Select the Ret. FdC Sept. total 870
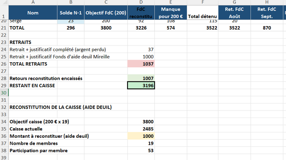This screenshot has width=286, height=160. (267, 28)
